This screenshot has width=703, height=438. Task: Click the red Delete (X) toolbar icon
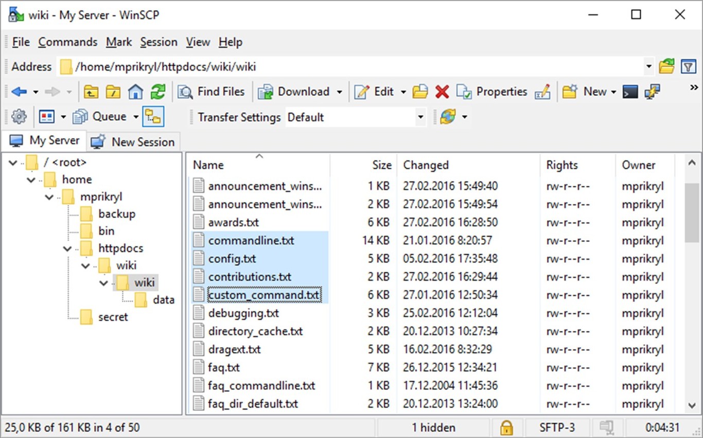pyautogui.click(x=442, y=91)
